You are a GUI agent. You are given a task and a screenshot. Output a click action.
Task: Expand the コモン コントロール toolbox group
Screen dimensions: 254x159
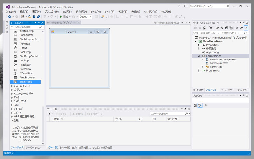(12, 86)
